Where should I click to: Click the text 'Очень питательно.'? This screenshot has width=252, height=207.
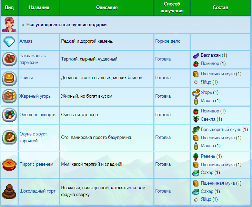[x=80, y=115]
